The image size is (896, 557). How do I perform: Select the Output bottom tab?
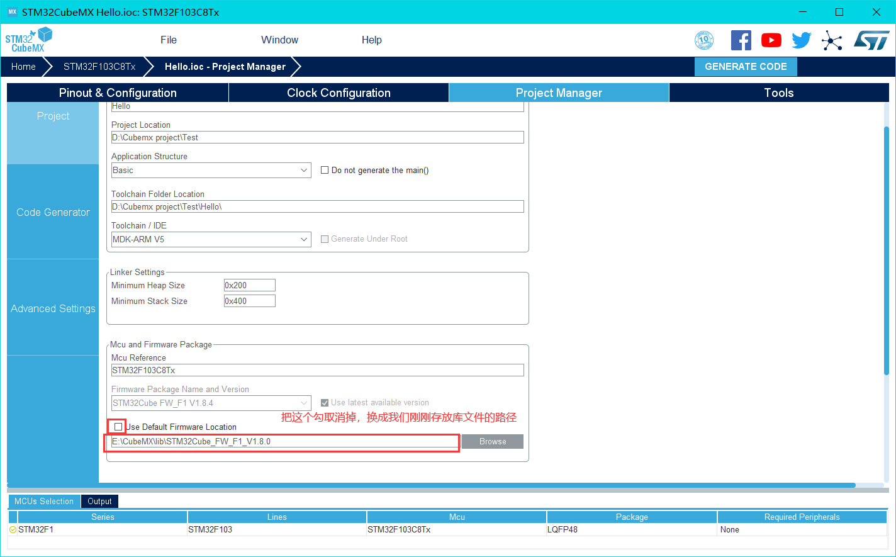pyautogui.click(x=99, y=502)
